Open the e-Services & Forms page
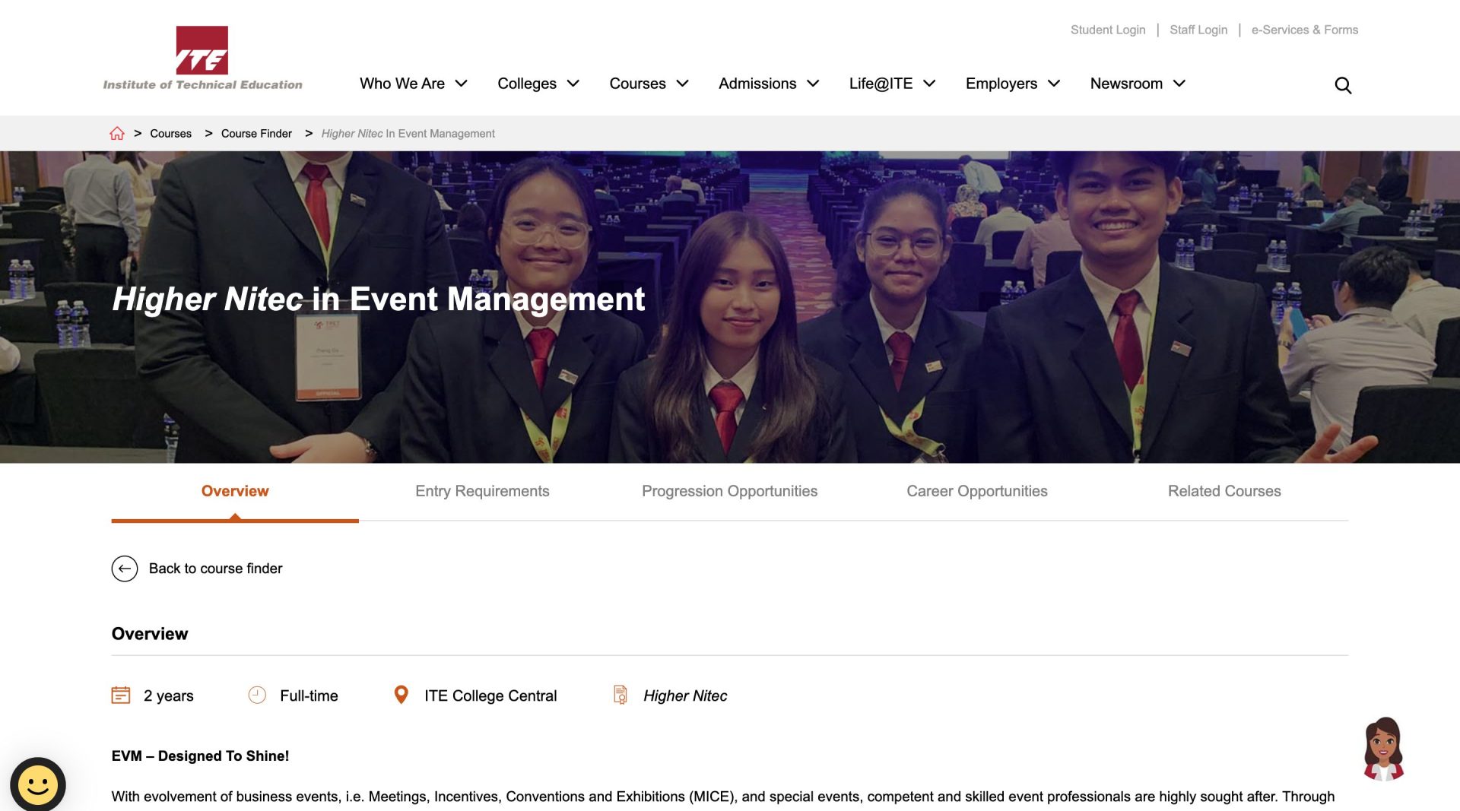The width and height of the screenshot is (1460, 811). point(1305,30)
